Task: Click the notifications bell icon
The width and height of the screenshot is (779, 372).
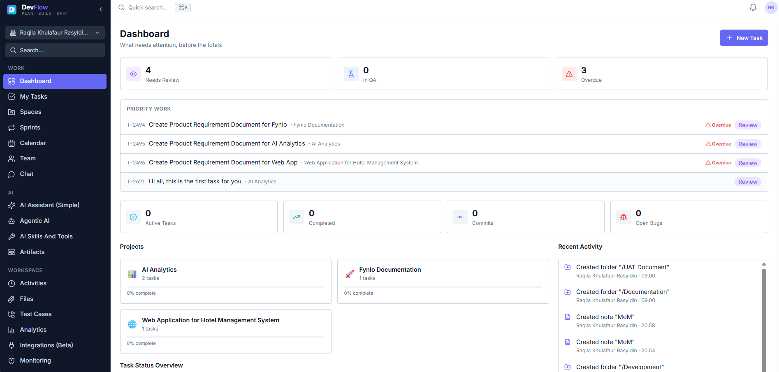Action: pyautogui.click(x=753, y=7)
